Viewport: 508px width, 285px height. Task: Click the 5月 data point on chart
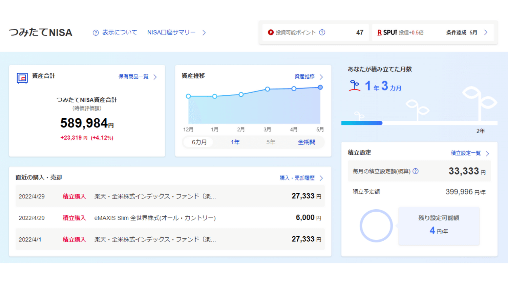click(320, 88)
